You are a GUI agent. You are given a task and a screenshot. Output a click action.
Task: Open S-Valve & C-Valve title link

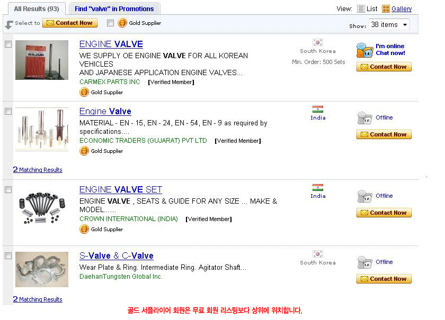click(117, 255)
